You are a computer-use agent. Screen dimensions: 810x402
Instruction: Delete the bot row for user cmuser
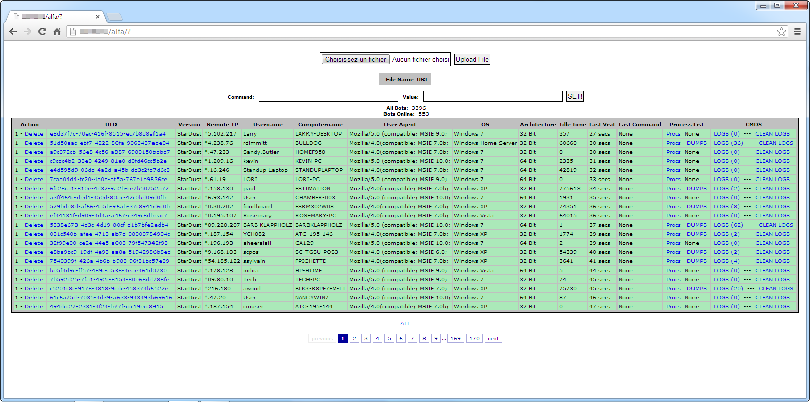[34, 307]
